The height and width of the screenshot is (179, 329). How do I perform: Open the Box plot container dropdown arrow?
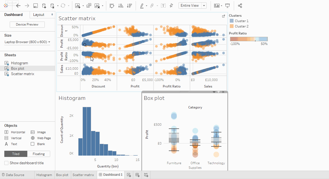click(x=214, y=92)
